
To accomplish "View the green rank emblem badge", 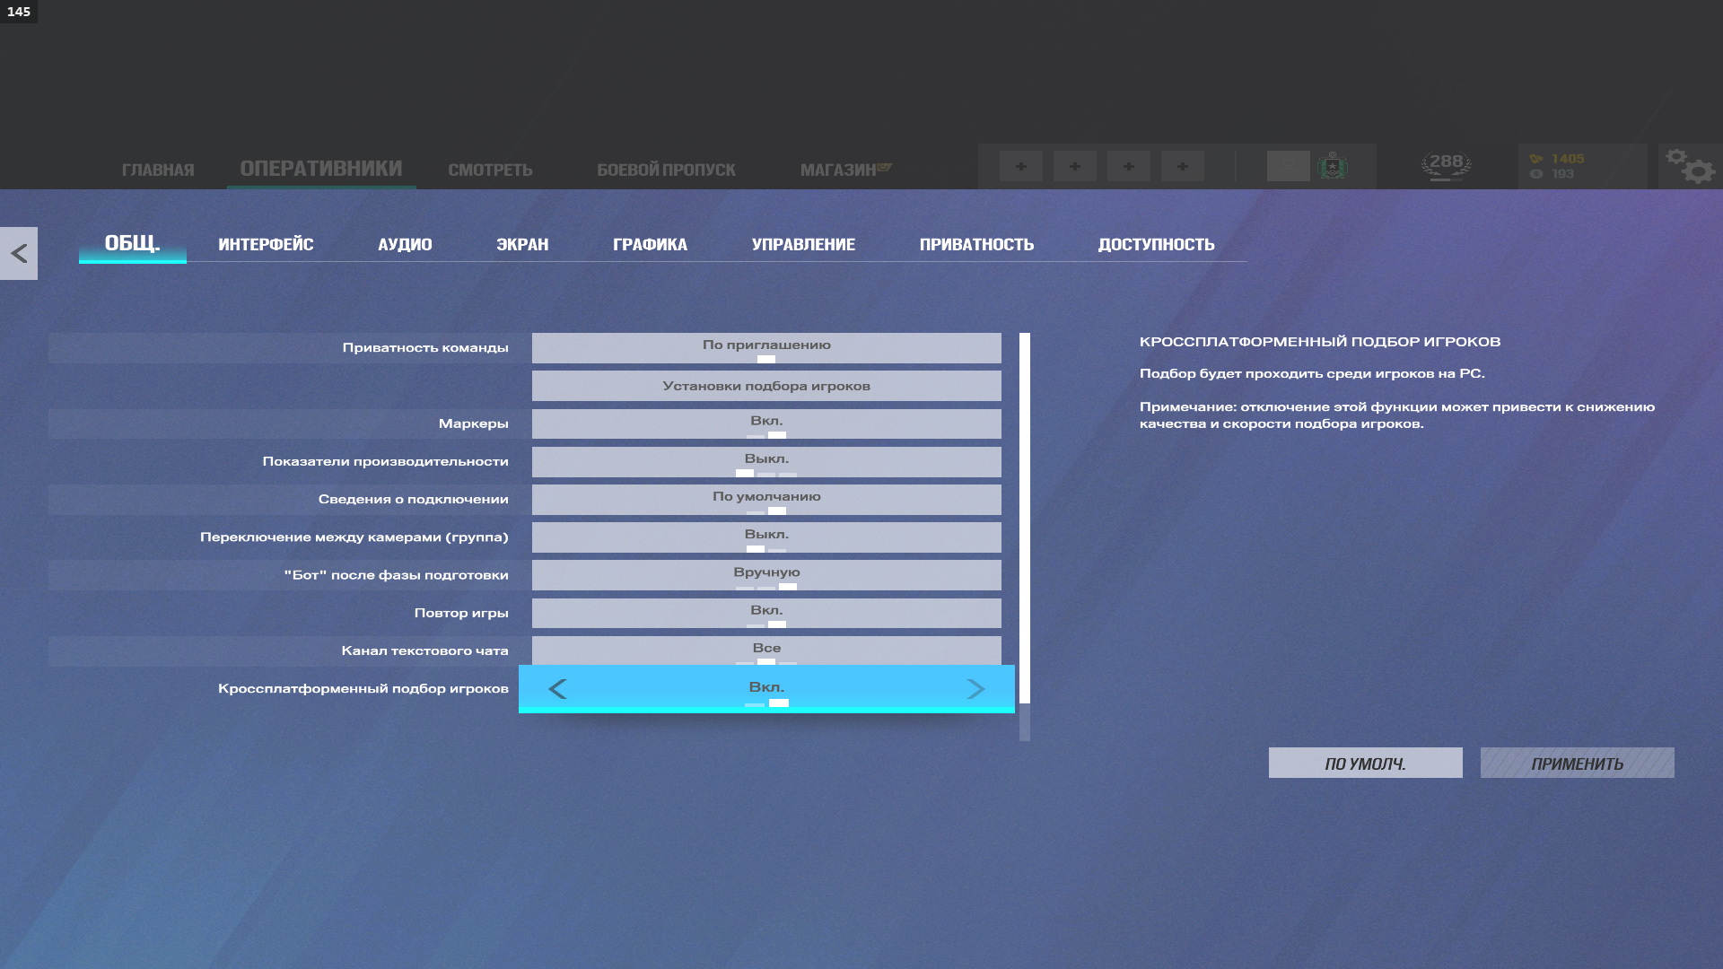I will tap(1333, 166).
